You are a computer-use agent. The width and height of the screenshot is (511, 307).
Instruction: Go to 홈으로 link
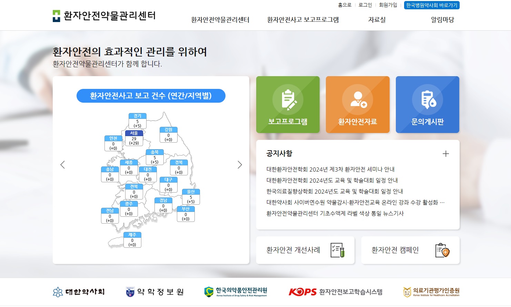coord(344,5)
